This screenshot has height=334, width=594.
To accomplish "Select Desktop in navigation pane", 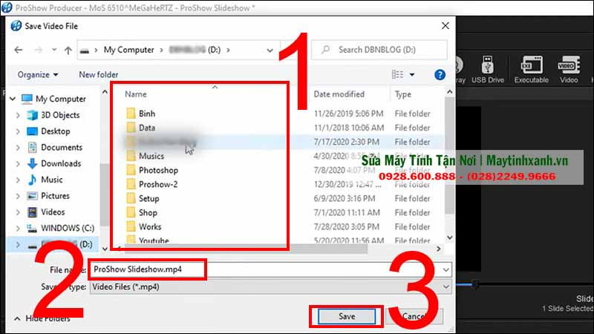I will [x=55, y=131].
